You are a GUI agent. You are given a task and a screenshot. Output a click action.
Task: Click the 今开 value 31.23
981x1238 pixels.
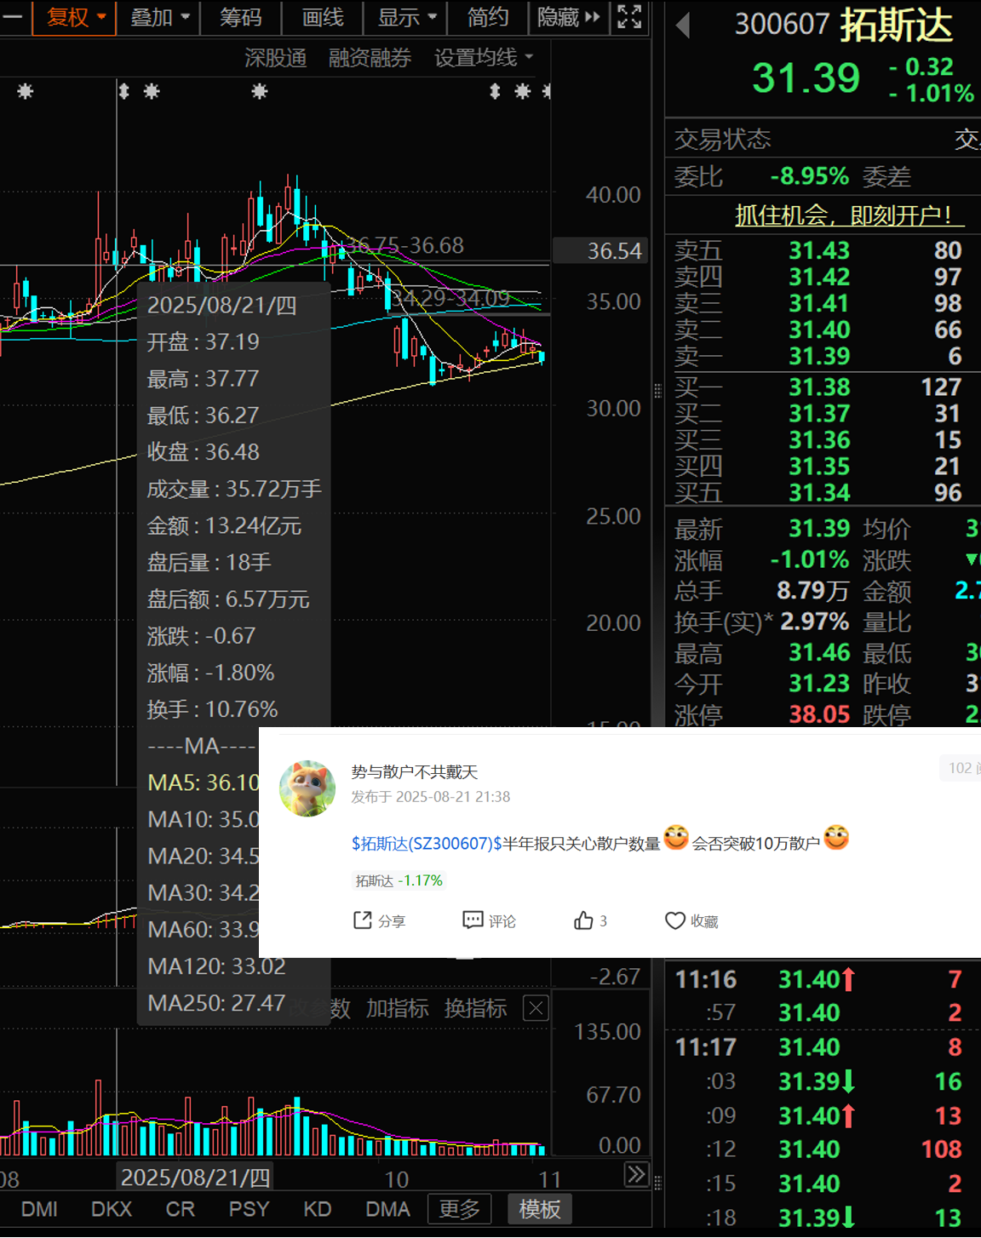(819, 683)
